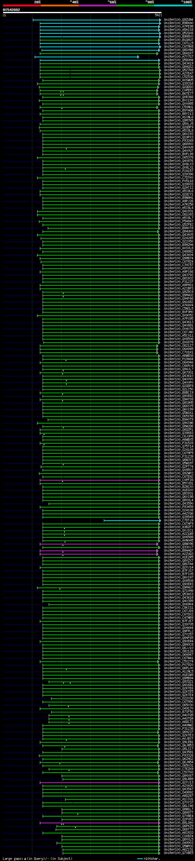
Task: Click the Large gaps legend text
Action: point(37,859)
